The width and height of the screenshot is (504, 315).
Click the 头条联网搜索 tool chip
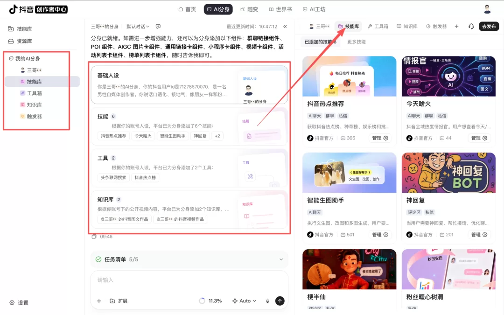tap(113, 177)
